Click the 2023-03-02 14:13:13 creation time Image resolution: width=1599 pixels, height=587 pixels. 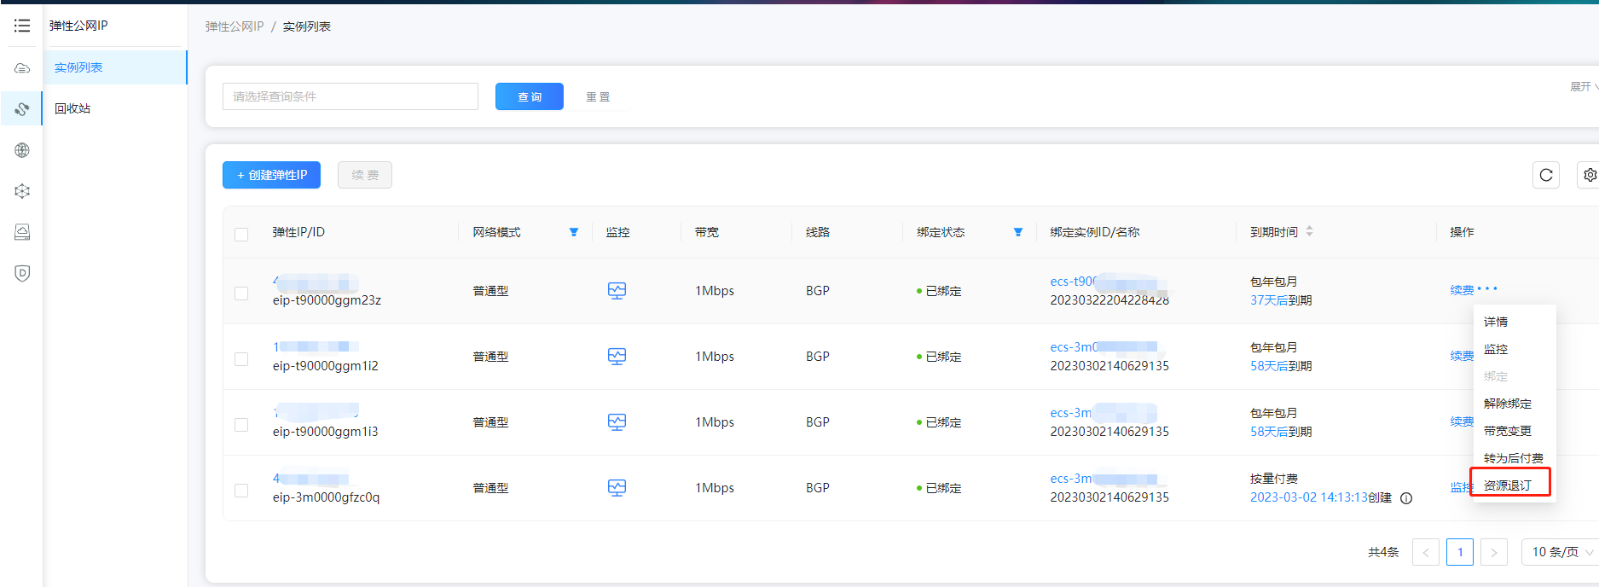pos(1309,497)
